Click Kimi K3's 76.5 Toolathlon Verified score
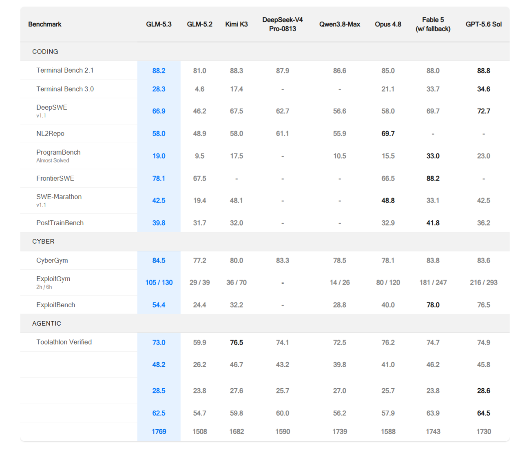This screenshot has height=453, width=513. pos(237,342)
